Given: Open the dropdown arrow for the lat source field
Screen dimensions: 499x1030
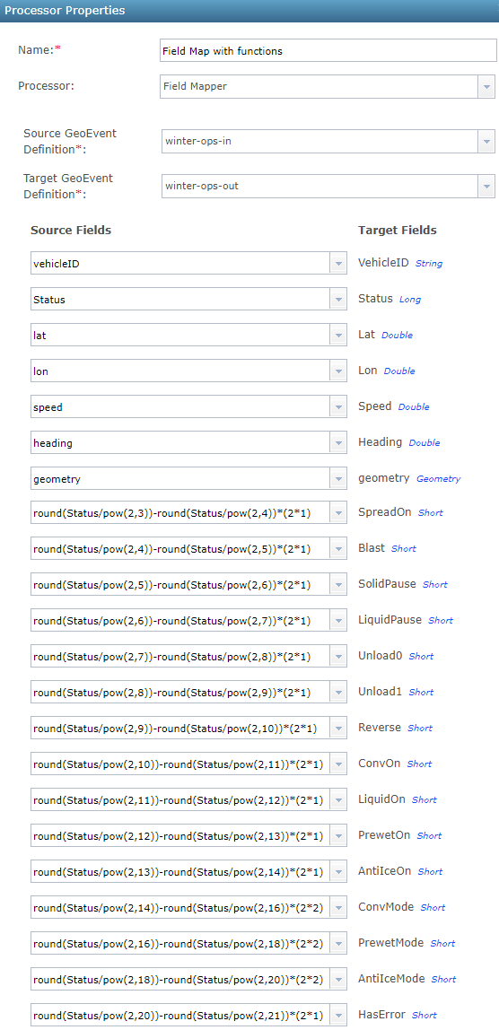Looking at the screenshot, I should tap(338, 335).
